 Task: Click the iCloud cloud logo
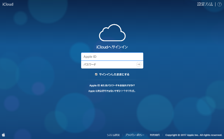[x=112, y=33]
